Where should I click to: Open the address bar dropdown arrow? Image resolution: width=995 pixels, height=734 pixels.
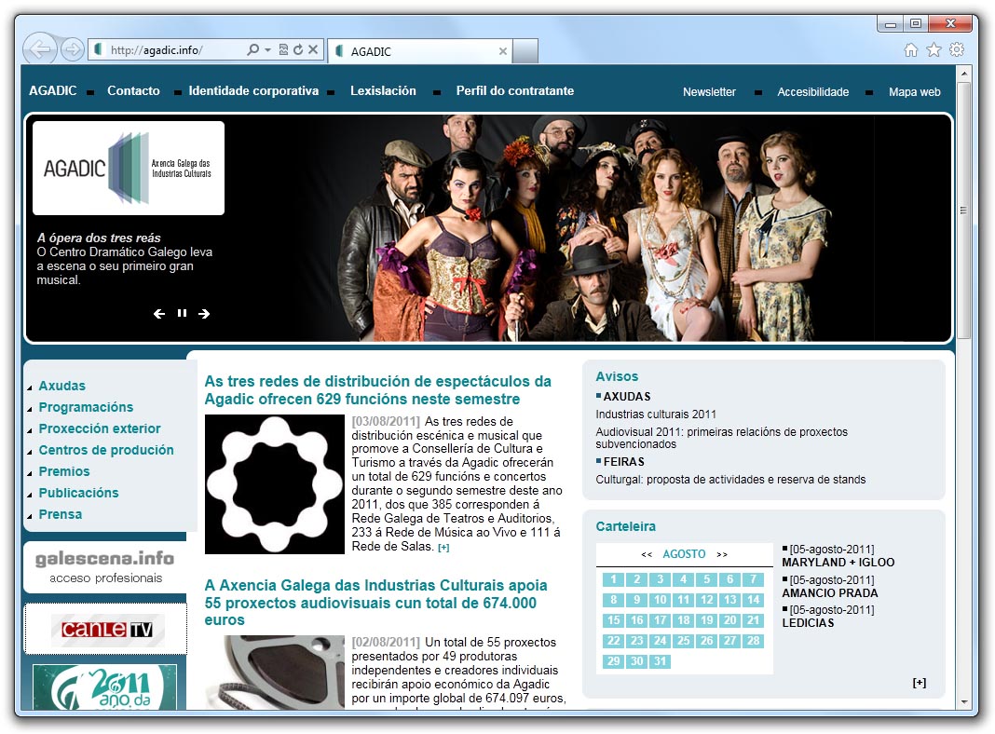267,49
